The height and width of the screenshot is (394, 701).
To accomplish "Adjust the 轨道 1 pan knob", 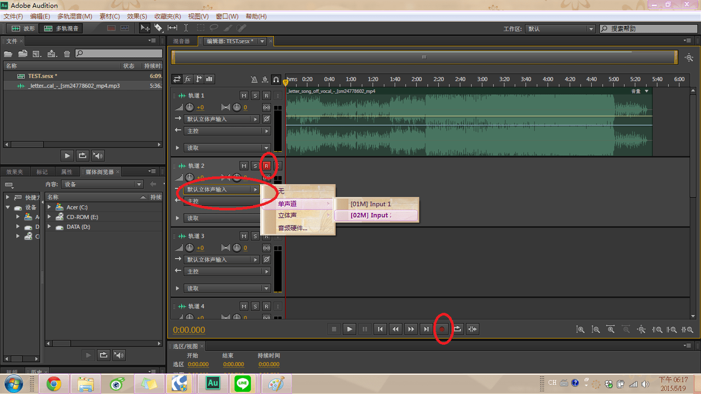I will (237, 107).
